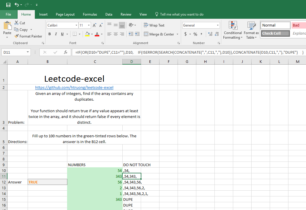Open the Name Box dropdown arrow
Viewport: 306px width, 210px height.
(28, 52)
